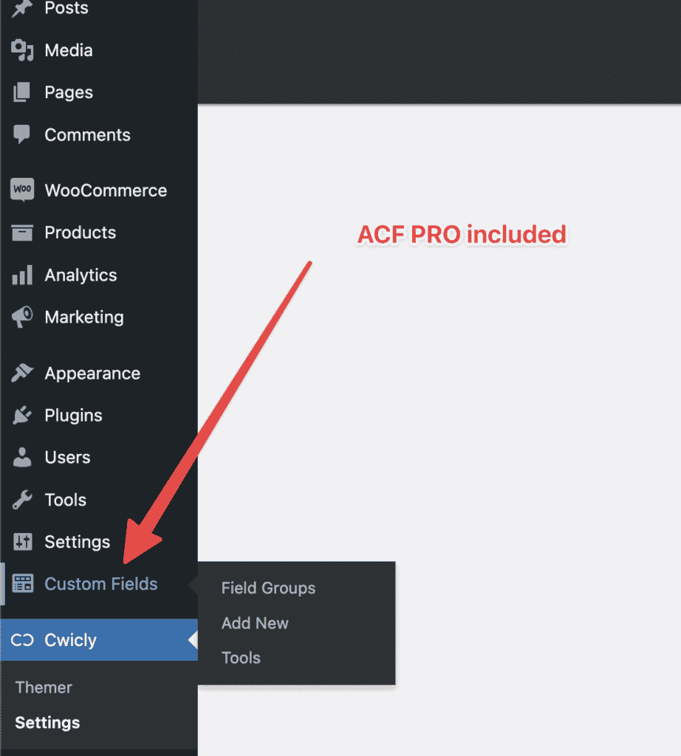Open Settings under the Cwicly menu

pos(47,723)
